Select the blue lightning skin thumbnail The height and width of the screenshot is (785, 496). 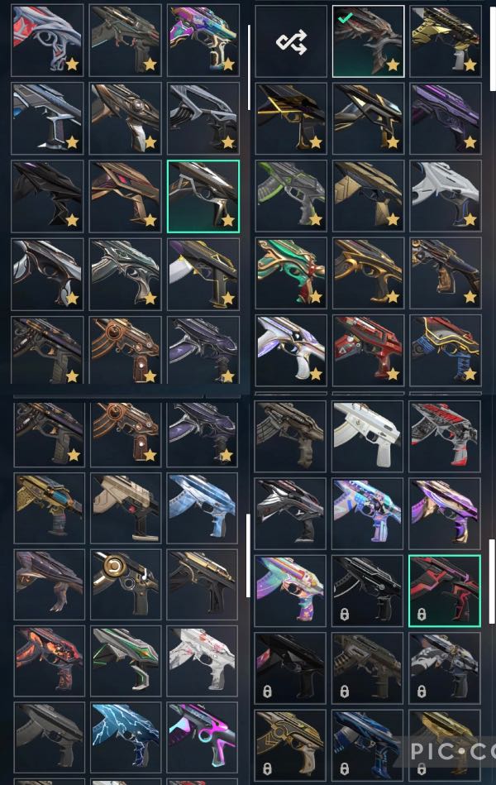click(x=126, y=738)
